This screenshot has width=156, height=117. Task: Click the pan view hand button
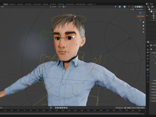pyautogui.click(x=143, y=26)
